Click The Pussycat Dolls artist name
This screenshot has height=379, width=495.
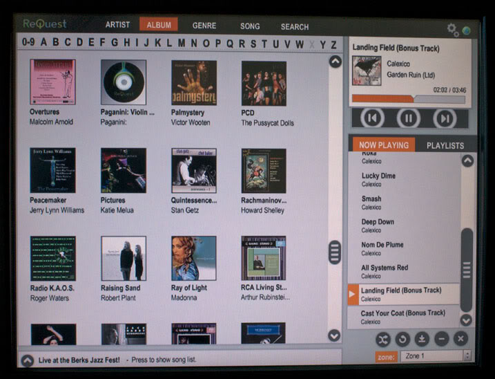pos(267,123)
